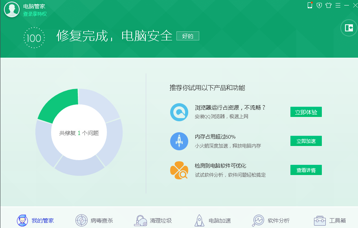Screen dimensions: 358x228
Task: Open the security shield icon in title bar
Action: pyautogui.click(x=319, y=5)
